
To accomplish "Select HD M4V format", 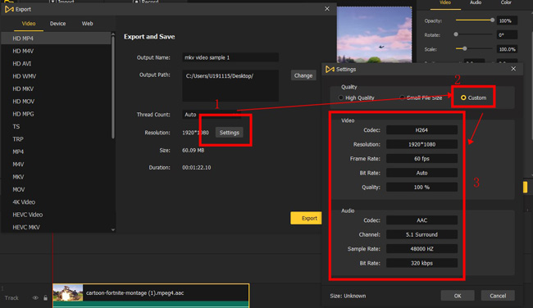I will point(56,51).
